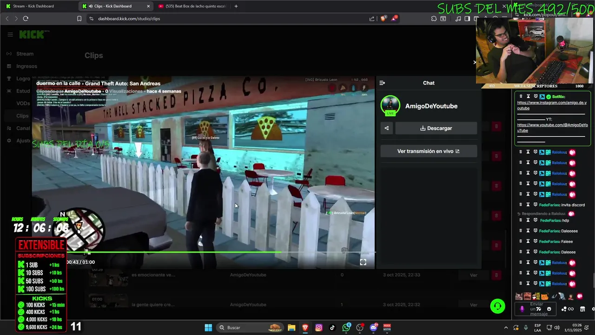Viewport: 595px width, 335px height.
Task: Delete the clip on the 'es emocionante' row
Action: pos(496,275)
